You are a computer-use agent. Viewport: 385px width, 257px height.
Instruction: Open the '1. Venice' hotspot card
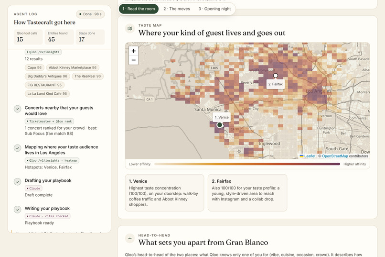click(164, 193)
